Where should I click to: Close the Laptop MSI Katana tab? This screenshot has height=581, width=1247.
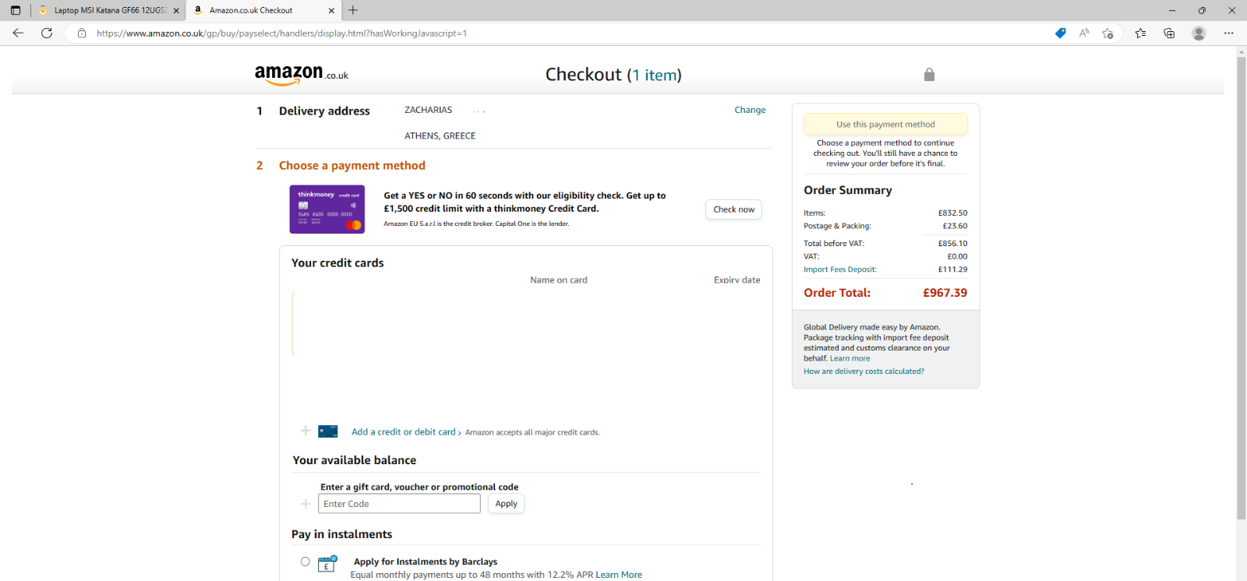pyautogui.click(x=176, y=10)
